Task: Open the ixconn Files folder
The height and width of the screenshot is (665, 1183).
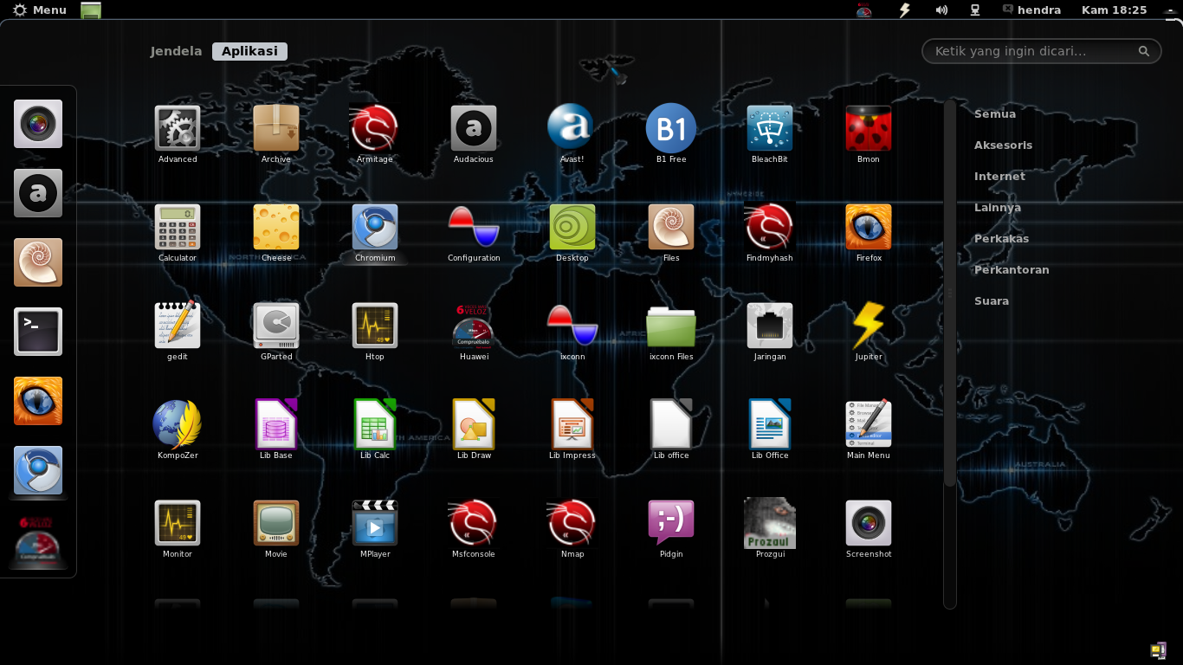Action: 671,326
